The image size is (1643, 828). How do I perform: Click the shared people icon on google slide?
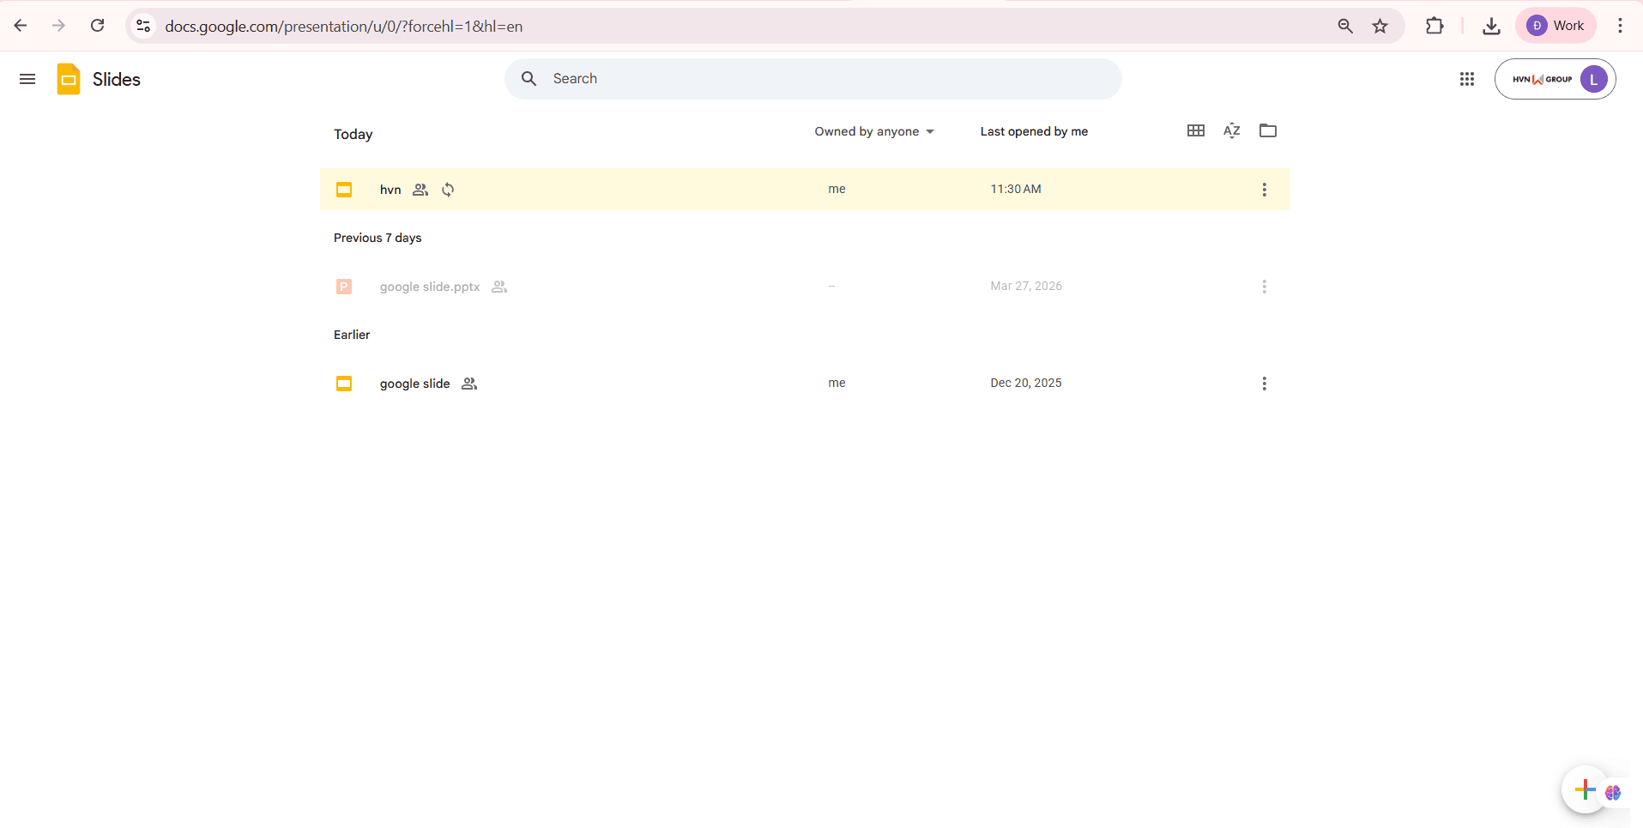click(x=468, y=384)
